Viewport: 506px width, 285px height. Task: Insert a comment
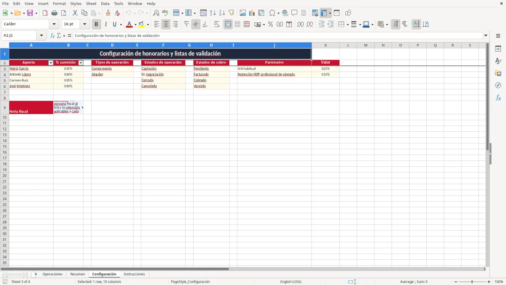[294, 13]
